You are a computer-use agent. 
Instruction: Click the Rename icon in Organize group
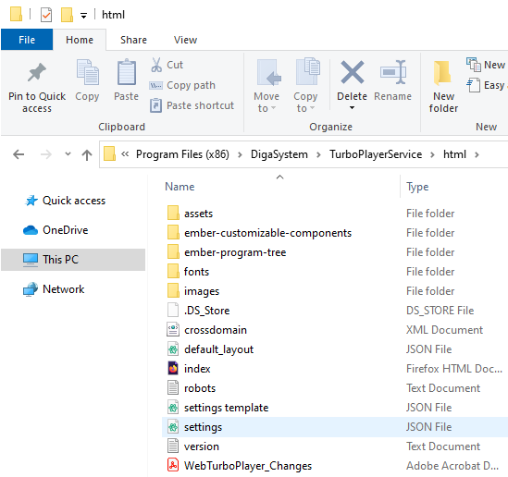point(393,72)
